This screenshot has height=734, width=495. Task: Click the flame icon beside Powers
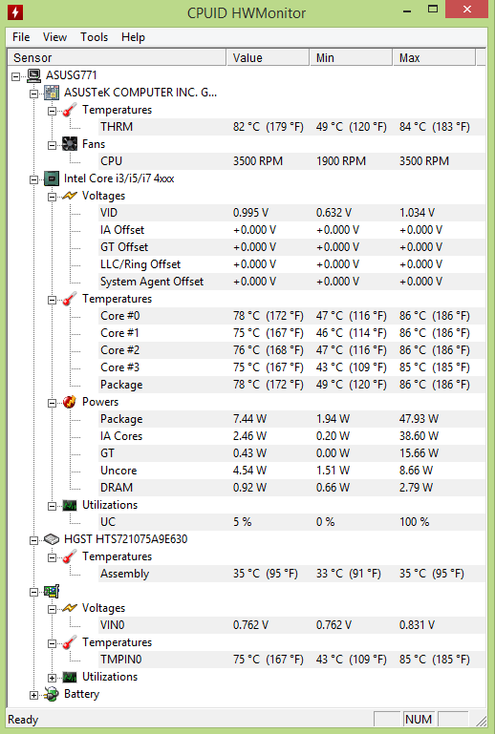[70, 402]
